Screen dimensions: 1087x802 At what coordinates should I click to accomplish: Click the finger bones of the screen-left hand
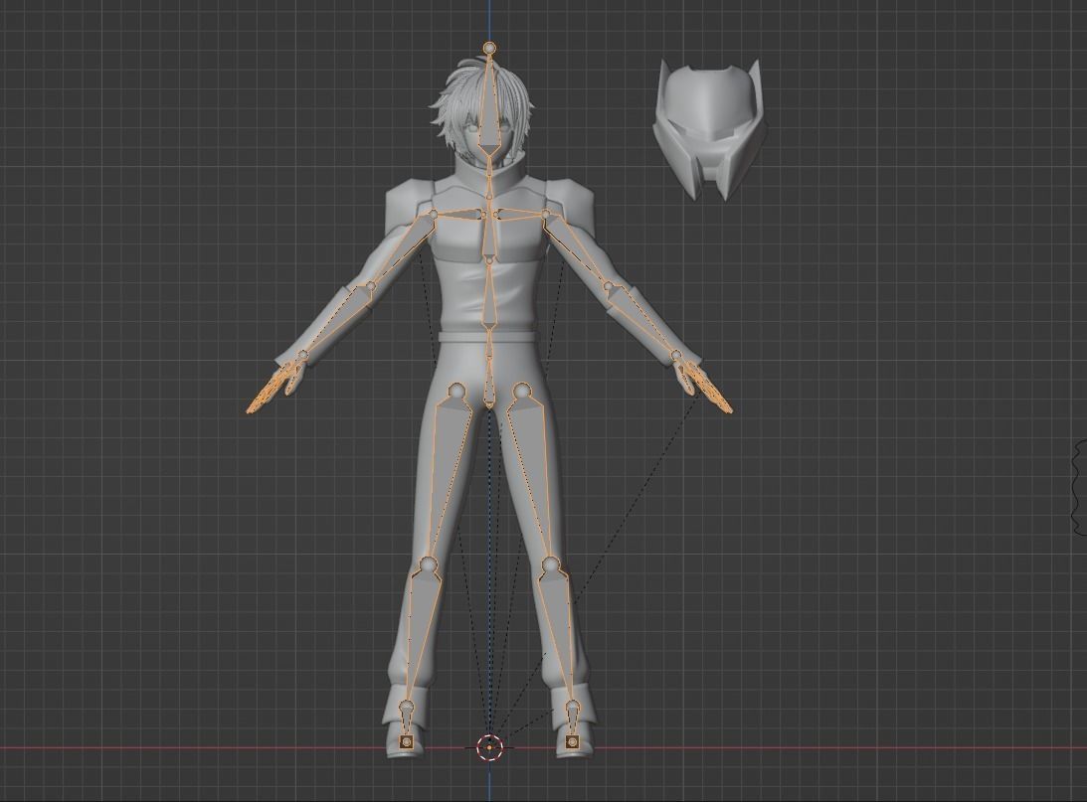pos(271,392)
